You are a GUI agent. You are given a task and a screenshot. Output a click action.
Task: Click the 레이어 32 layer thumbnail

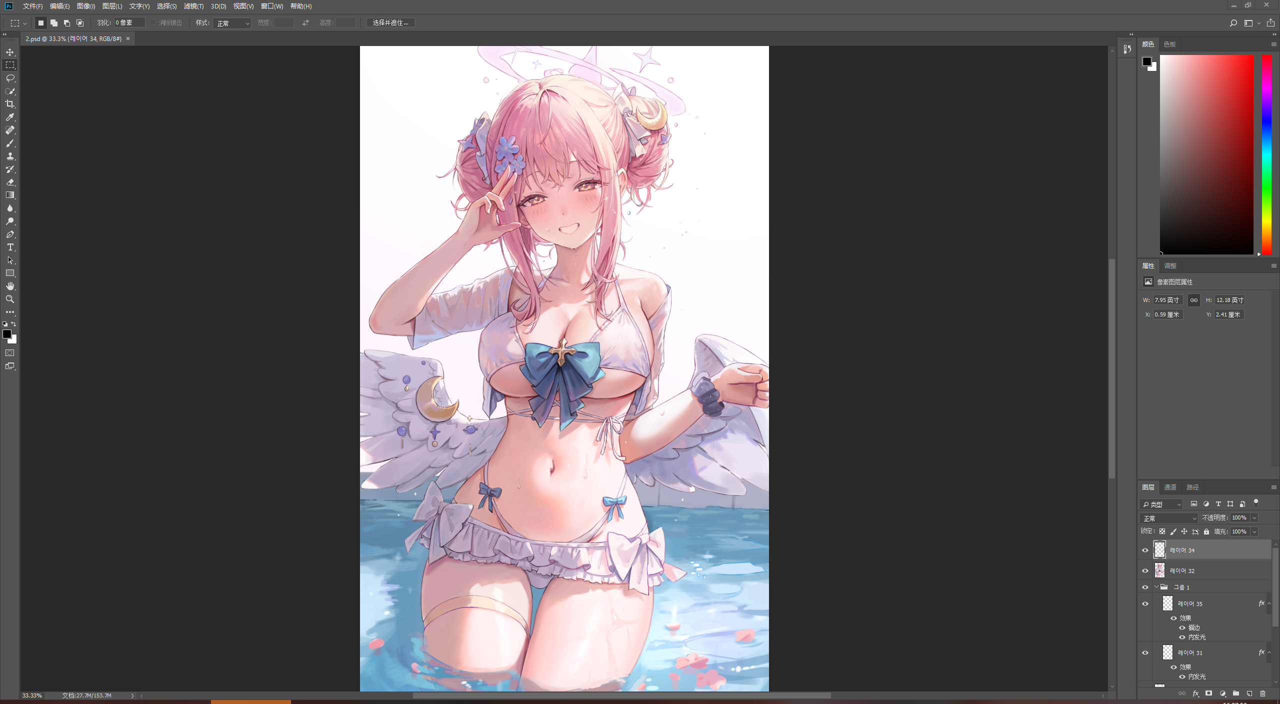click(1159, 570)
